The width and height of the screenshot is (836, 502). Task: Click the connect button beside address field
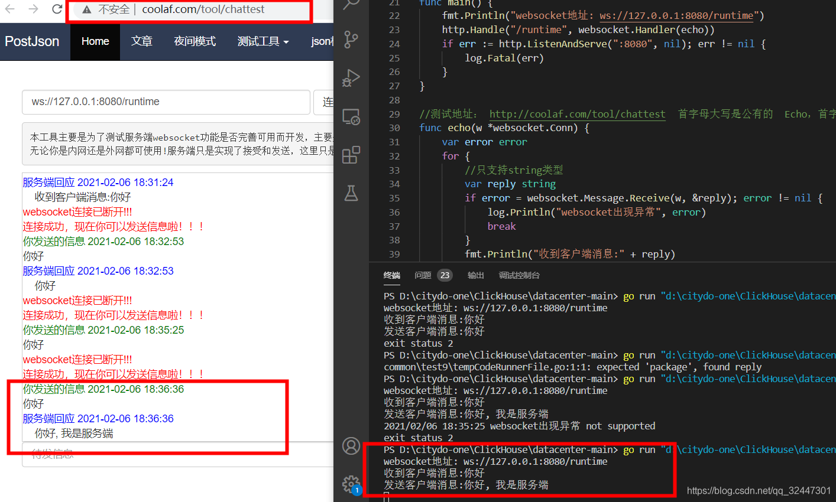coord(324,102)
